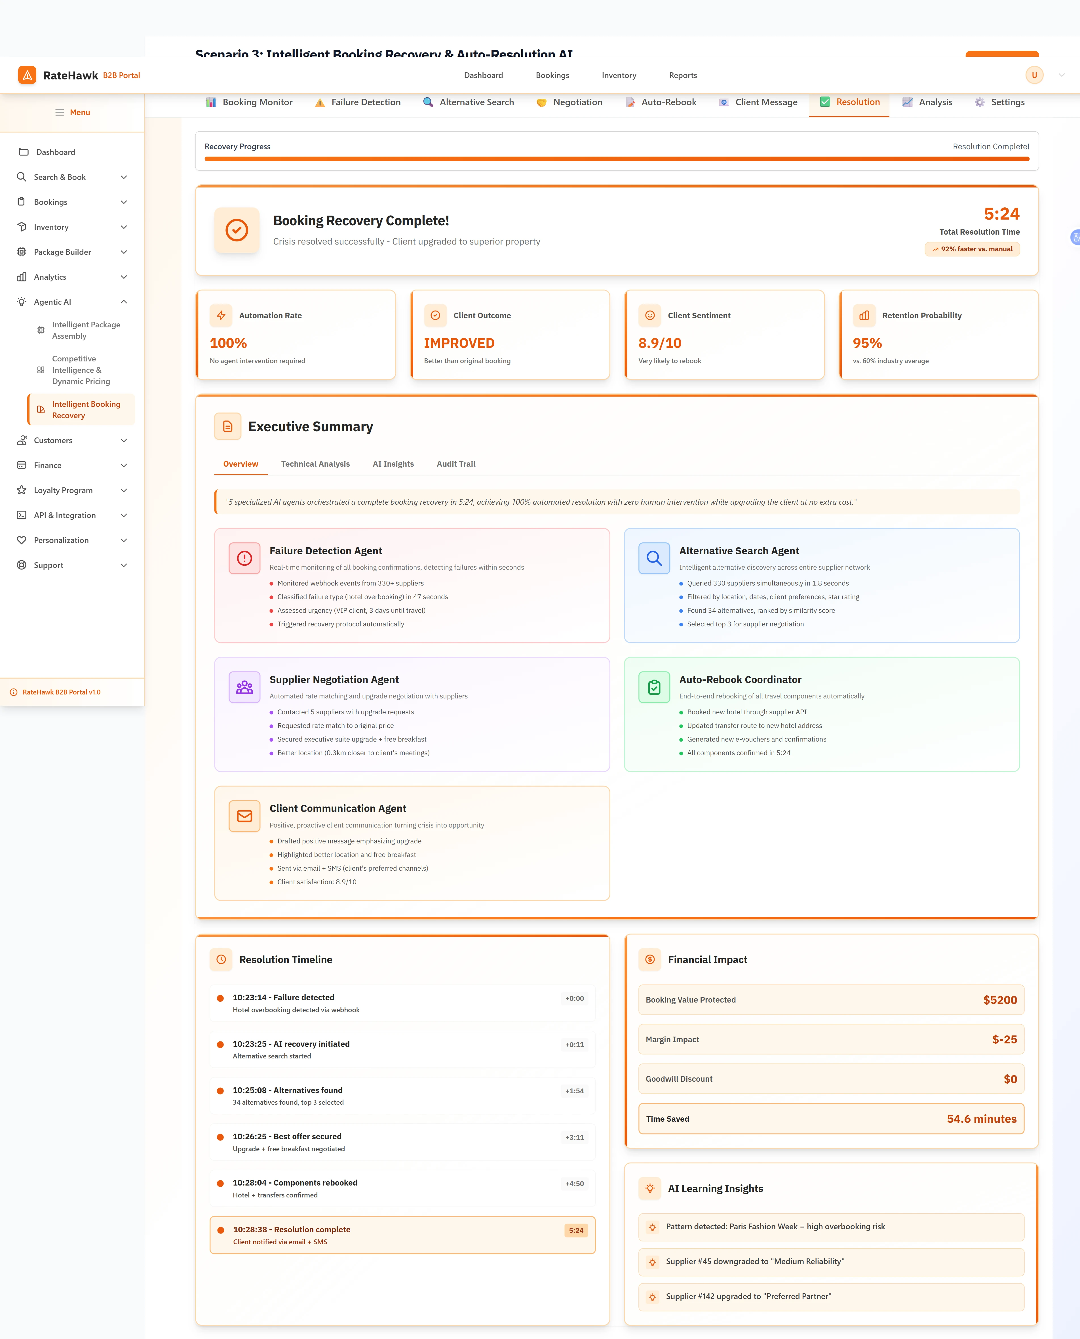This screenshot has height=1339, width=1080.
Task: Switch to the Audit Trail tab
Action: tap(455, 464)
